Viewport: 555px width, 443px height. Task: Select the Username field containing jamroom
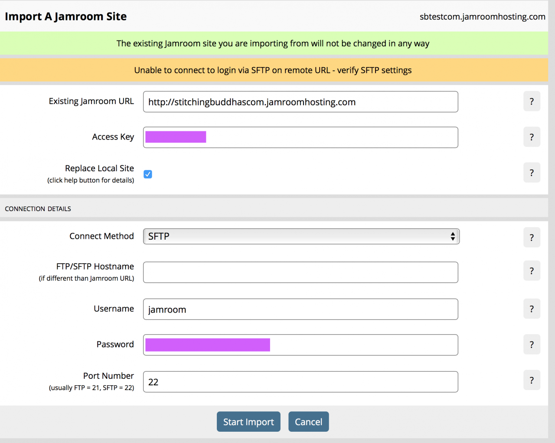coord(300,309)
